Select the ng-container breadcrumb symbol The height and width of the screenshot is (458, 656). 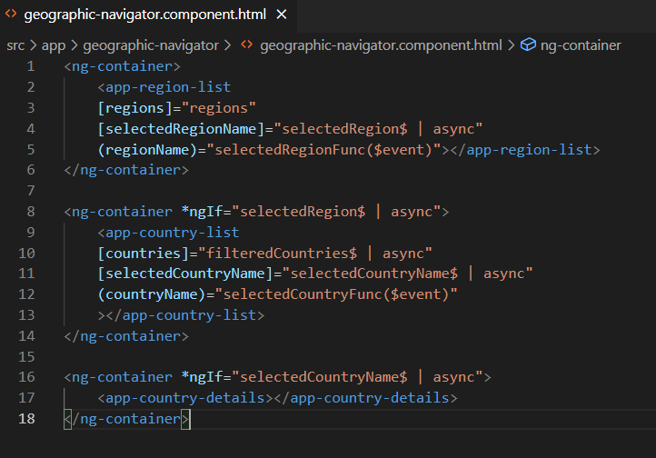click(x=581, y=45)
